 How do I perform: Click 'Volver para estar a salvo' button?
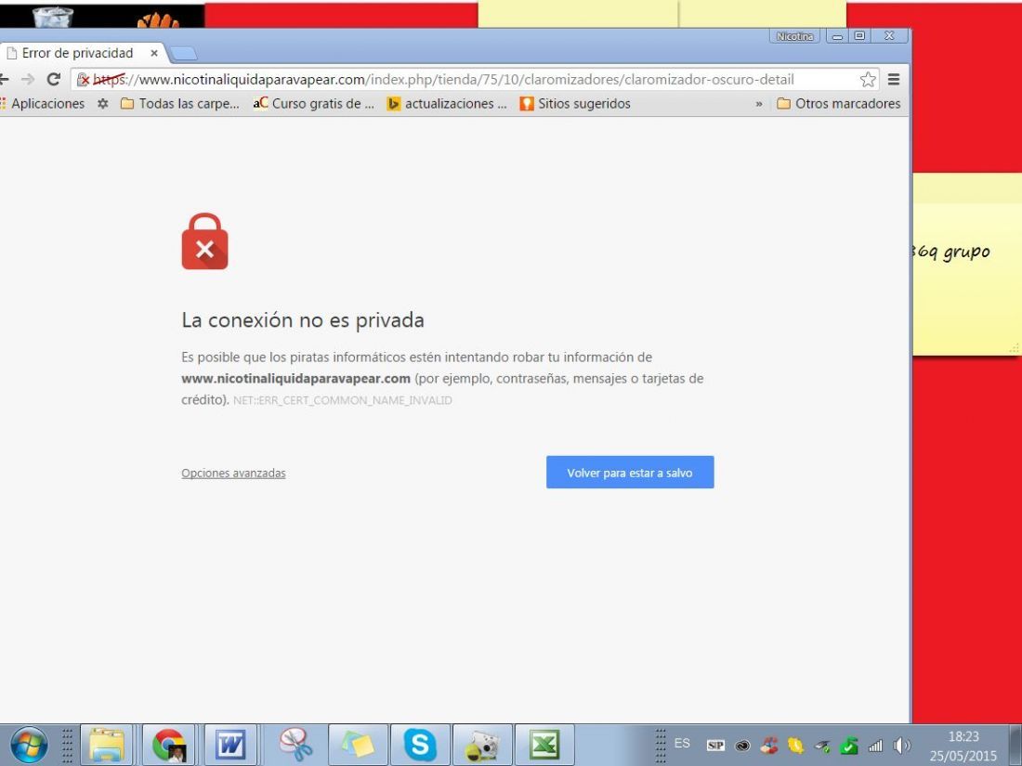click(x=630, y=473)
